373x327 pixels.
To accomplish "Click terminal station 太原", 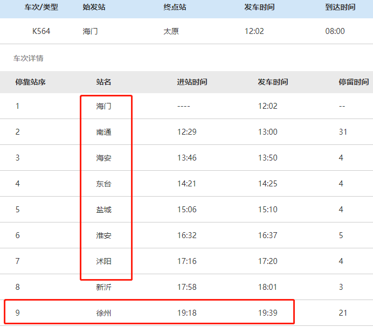I will click(x=171, y=31).
